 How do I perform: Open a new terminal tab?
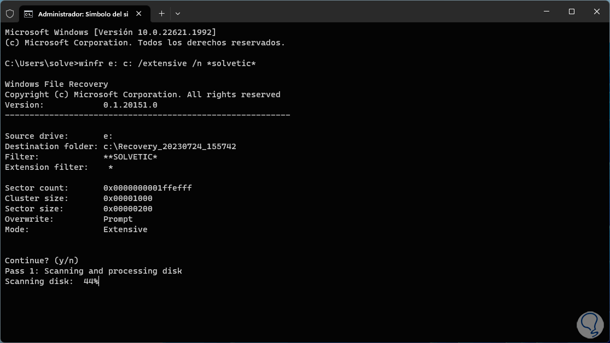[161, 13]
